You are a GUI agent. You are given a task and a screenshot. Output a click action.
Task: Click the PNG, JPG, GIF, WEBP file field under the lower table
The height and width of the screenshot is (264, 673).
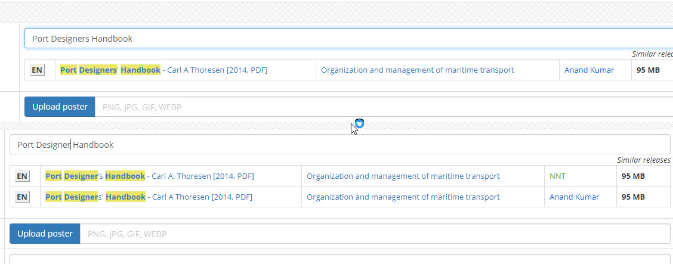click(x=375, y=234)
